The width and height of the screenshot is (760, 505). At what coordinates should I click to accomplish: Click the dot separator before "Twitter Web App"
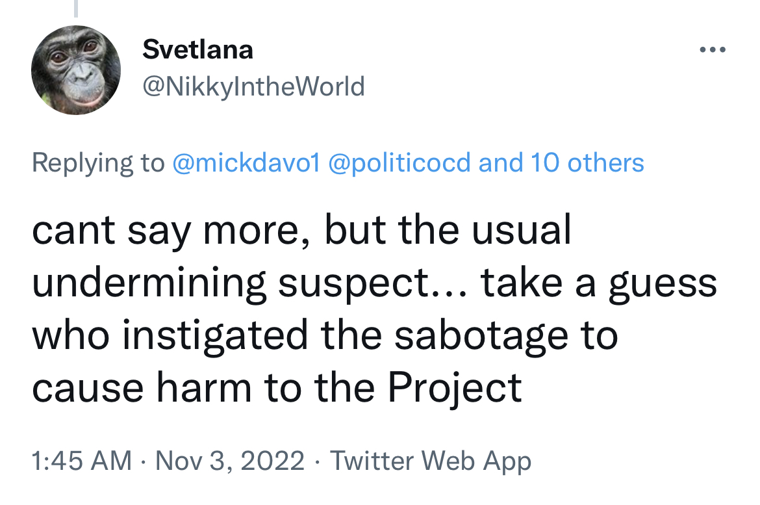coord(317,461)
